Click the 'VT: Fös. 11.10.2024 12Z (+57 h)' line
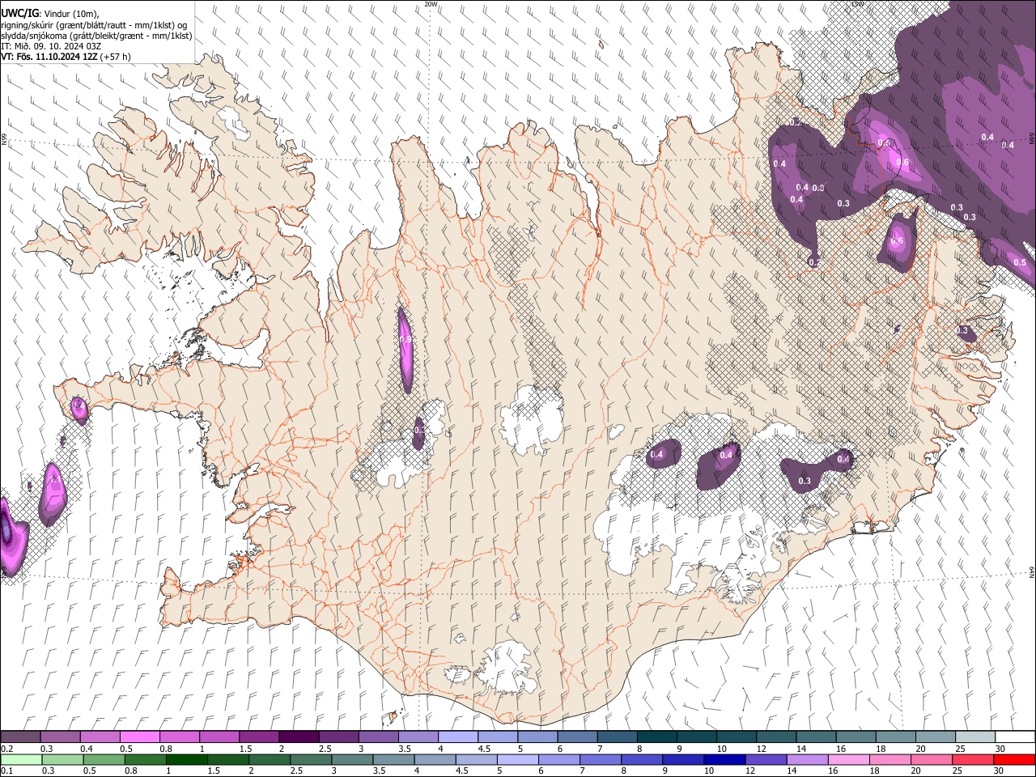Screen dimensions: 1036x777 66,57
